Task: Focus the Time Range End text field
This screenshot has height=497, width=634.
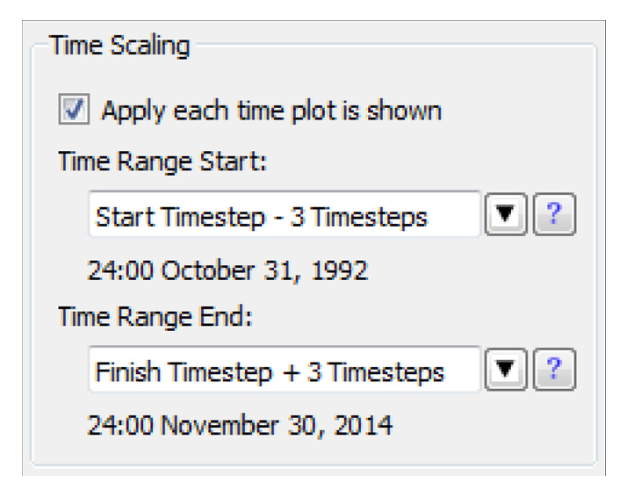Action: coord(284,371)
